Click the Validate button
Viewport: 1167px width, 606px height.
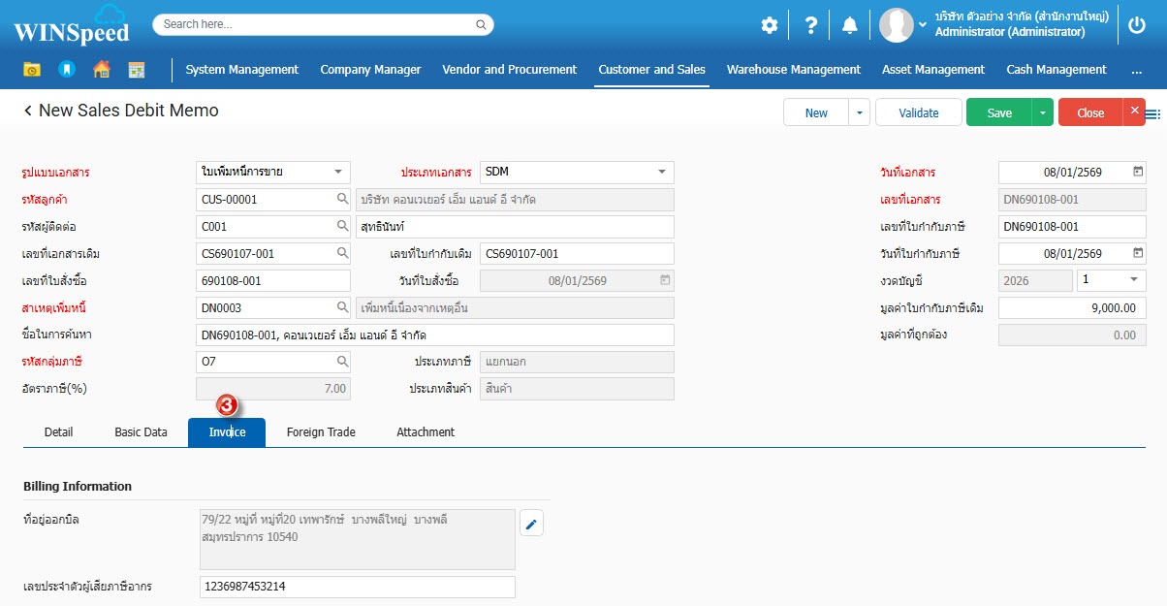pyautogui.click(x=918, y=112)
